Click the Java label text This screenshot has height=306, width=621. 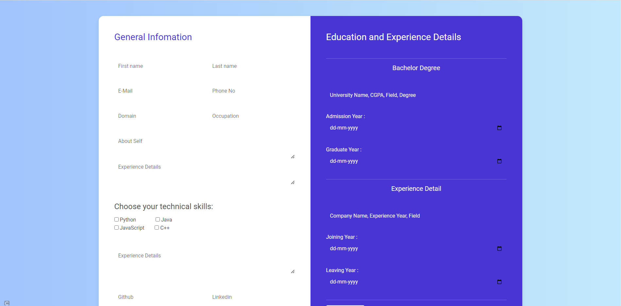coord(167,220)
